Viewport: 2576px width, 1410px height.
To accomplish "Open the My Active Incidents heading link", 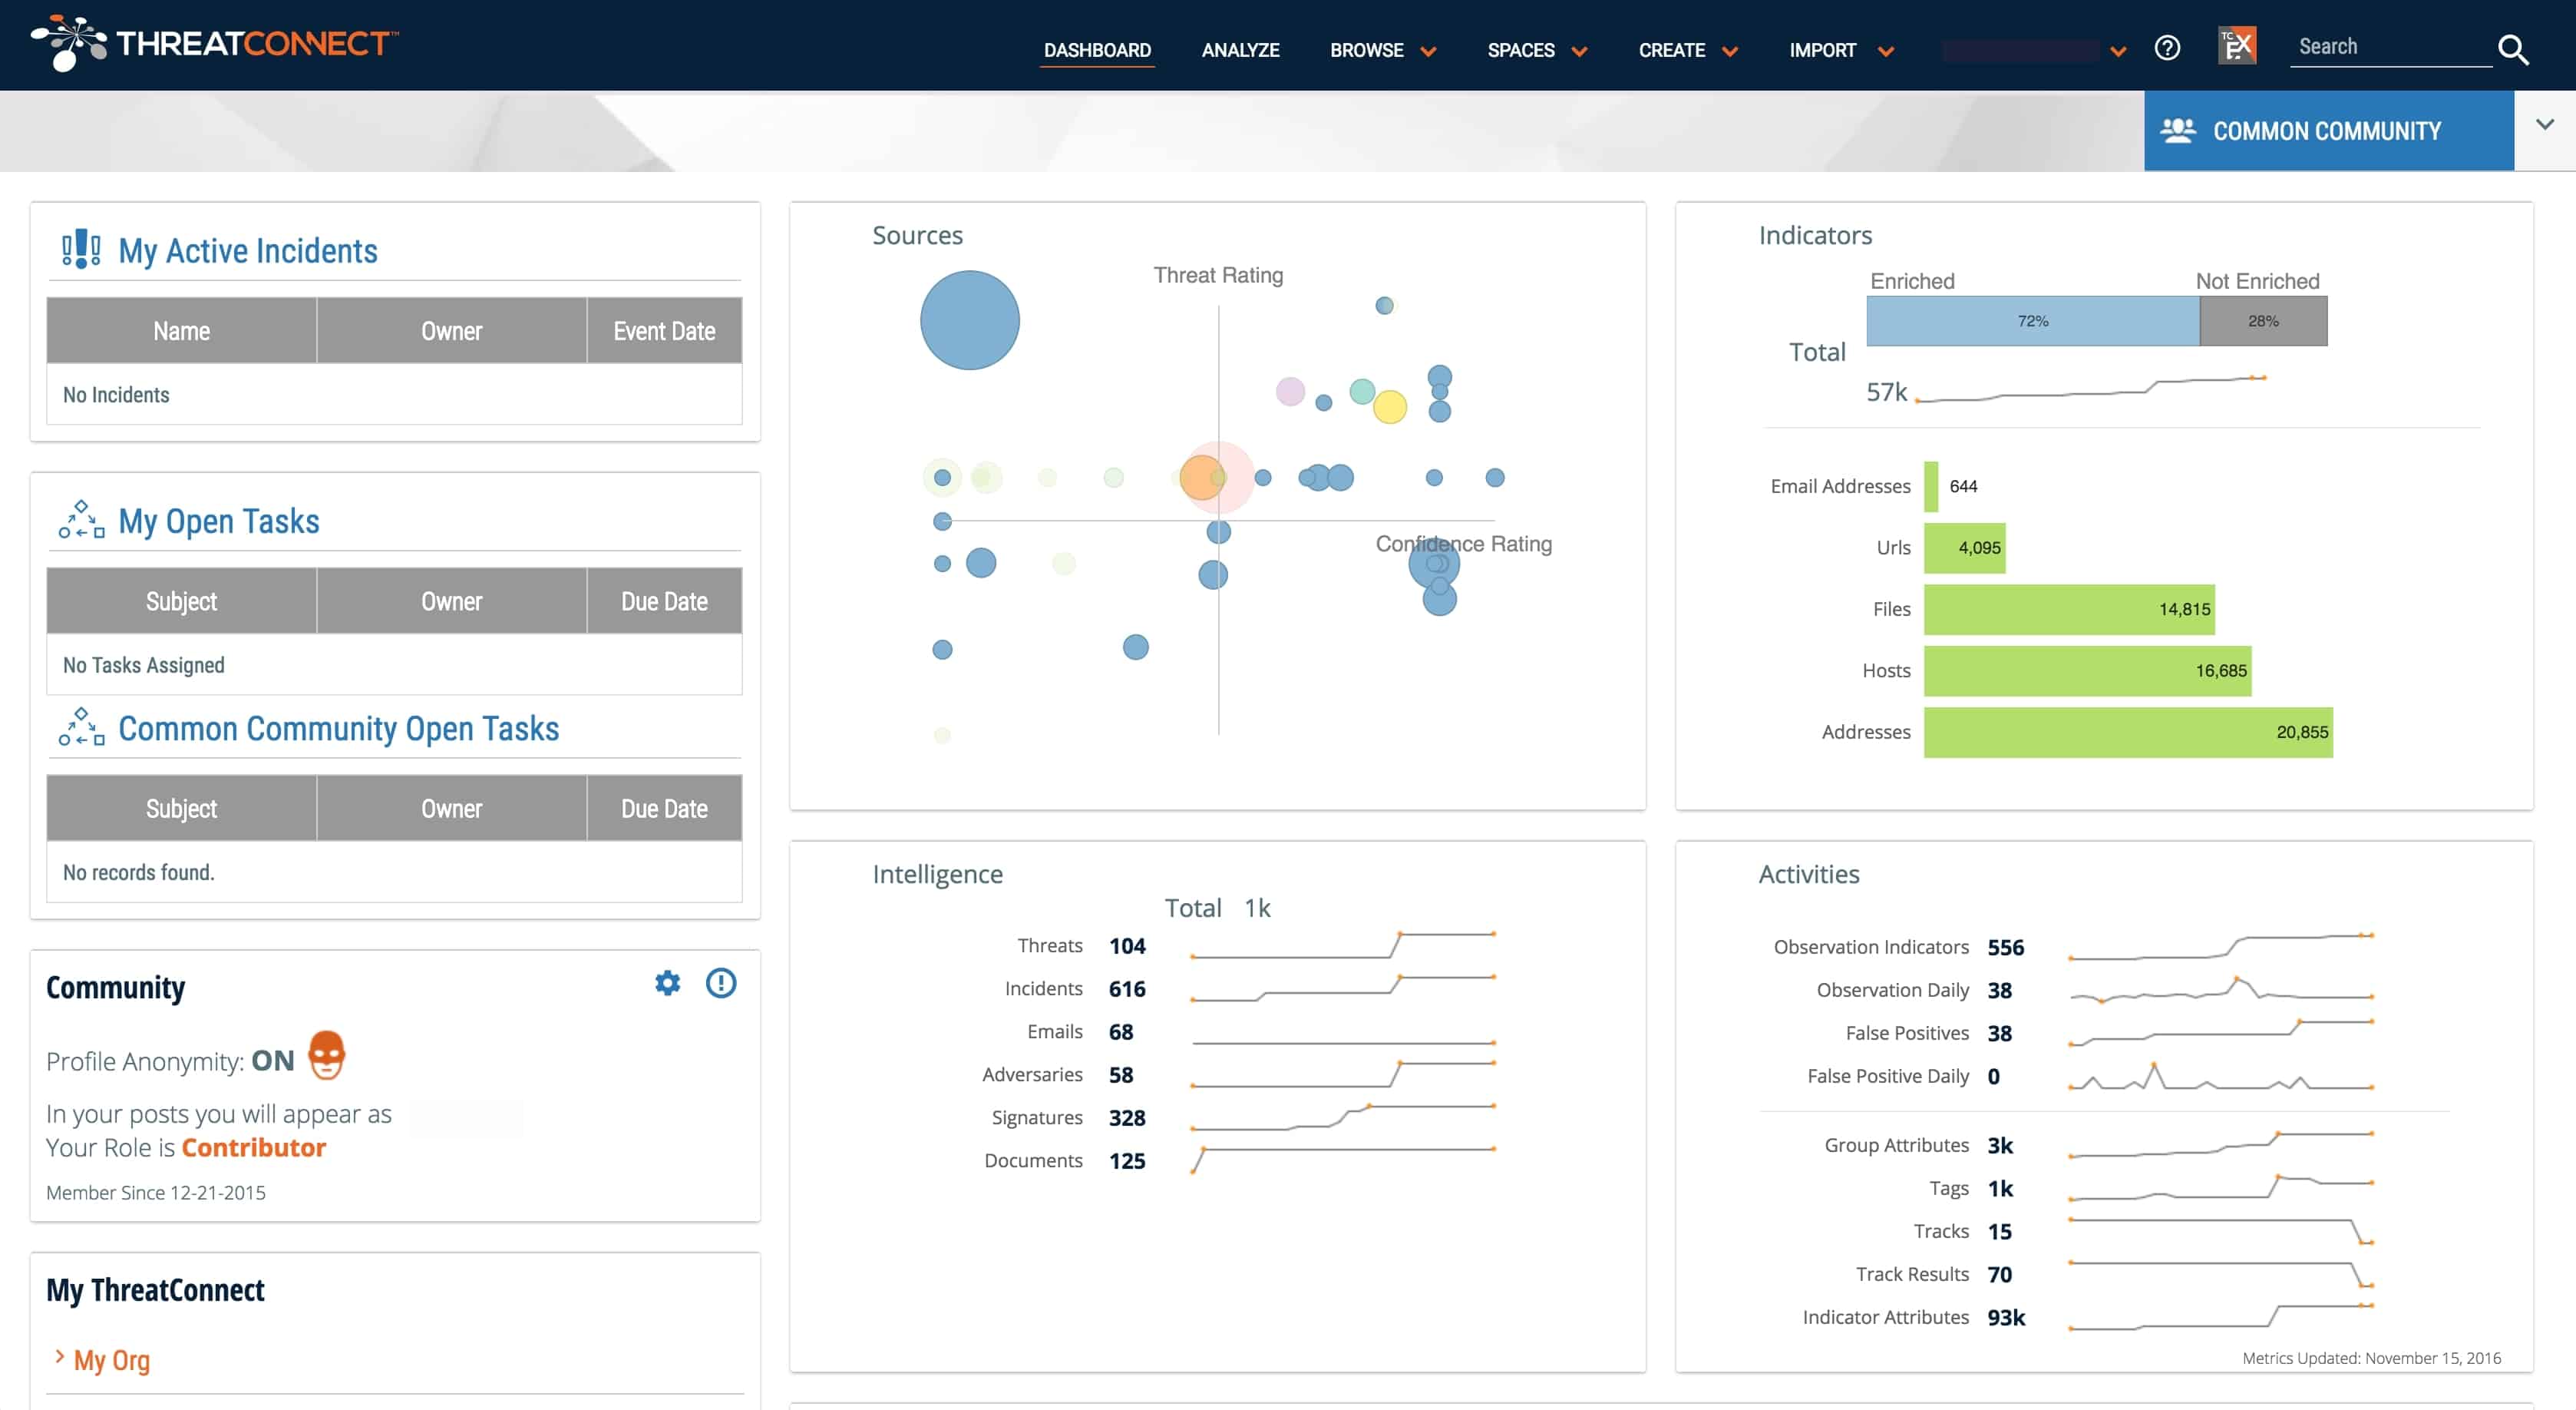I will tap(247, 250).
